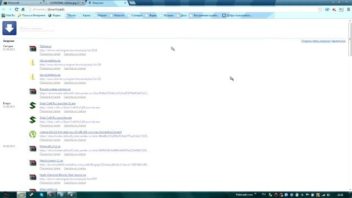This screenshot has width=352, height=198.
Task: Click Удалить из списка under the torrent file
Action: point(75,140)
